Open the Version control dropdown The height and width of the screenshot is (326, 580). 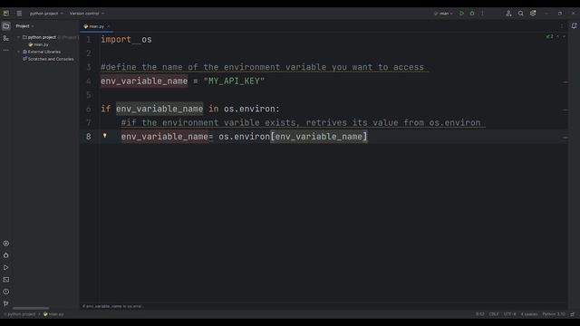87,14
